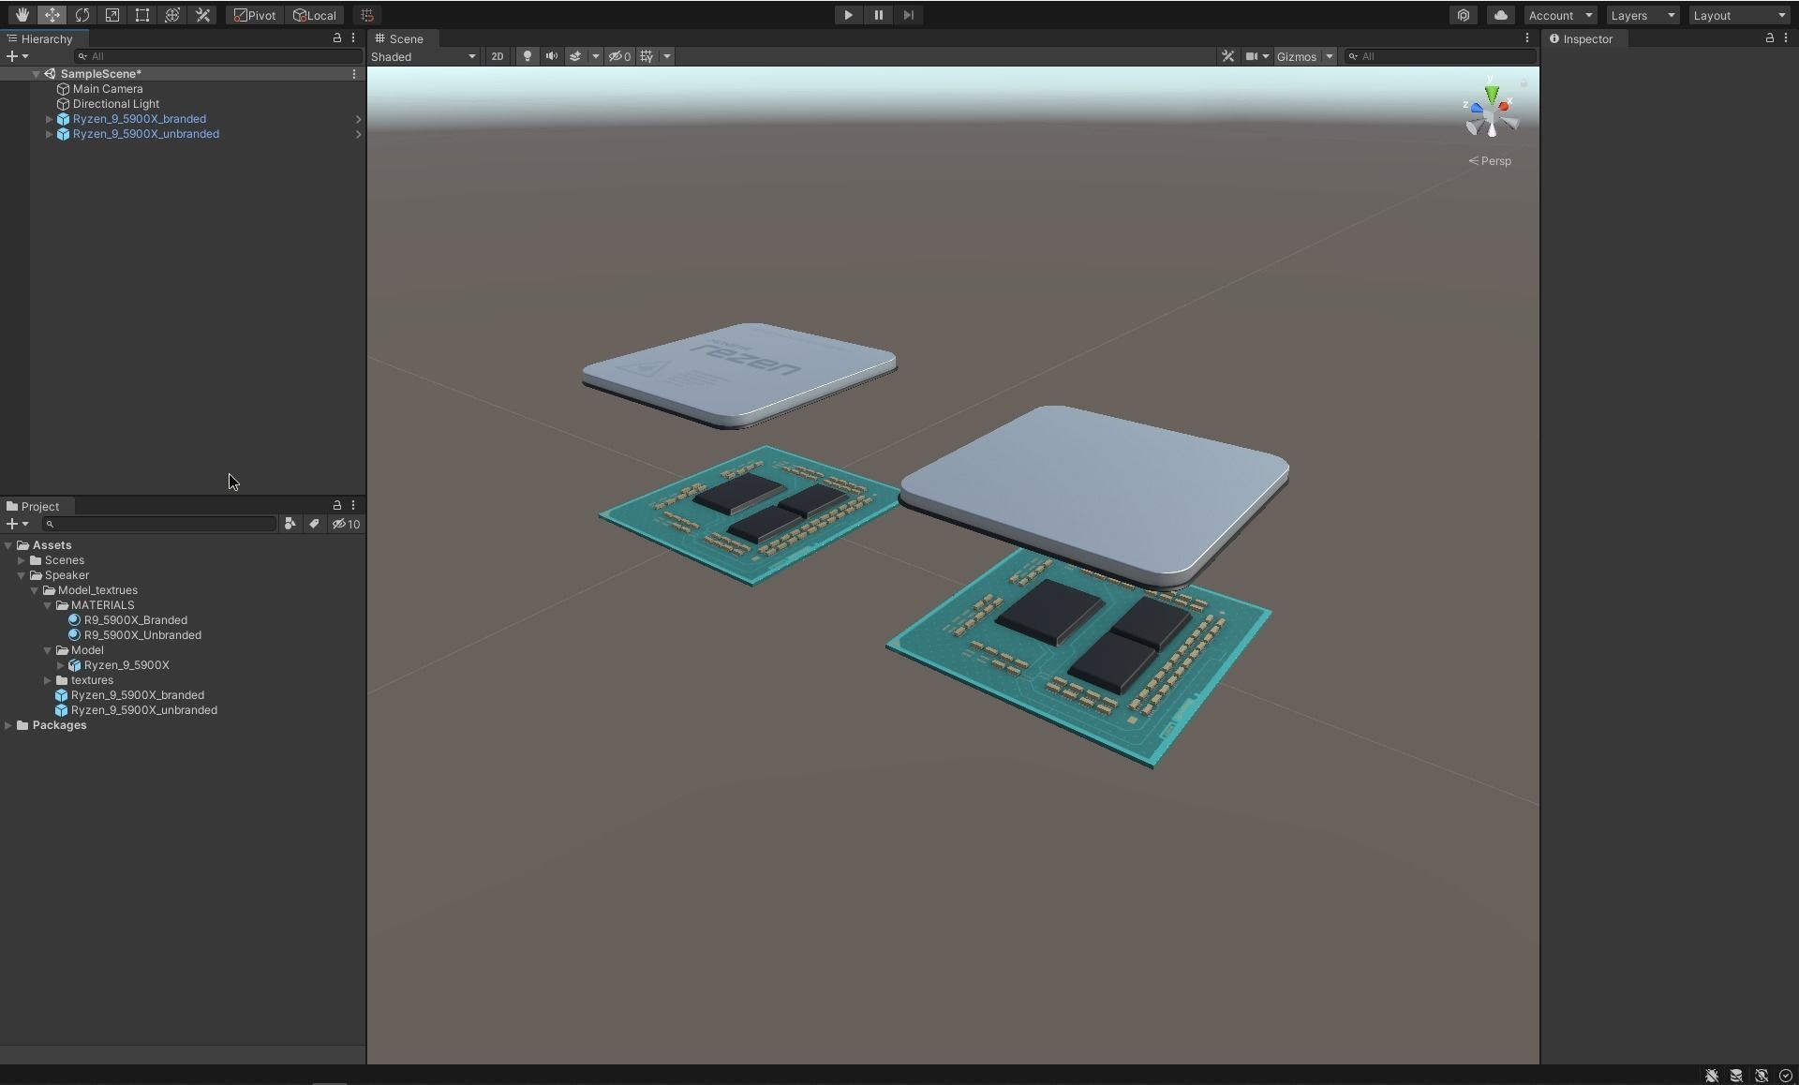
Task: Open the grid settings dropdown arrow
Action: [x=667, y=56]
